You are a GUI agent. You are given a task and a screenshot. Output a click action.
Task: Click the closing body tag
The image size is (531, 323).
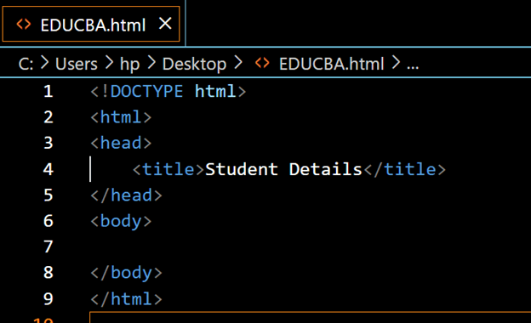pyautogui.click(x=126, y=274)
